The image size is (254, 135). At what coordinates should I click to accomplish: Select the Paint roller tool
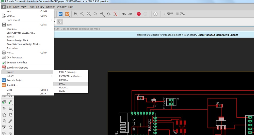(4, 127)
